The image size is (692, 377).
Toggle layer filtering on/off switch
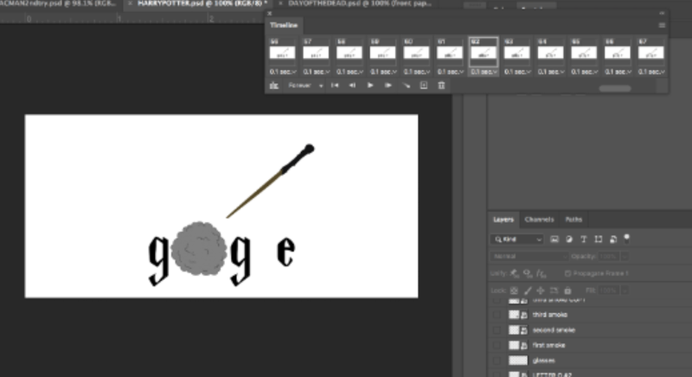pyautogui.click(x=626, y=239)
